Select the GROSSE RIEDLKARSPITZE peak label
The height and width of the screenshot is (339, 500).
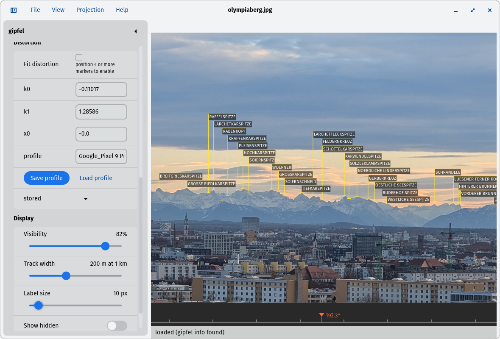pos(212,184)
